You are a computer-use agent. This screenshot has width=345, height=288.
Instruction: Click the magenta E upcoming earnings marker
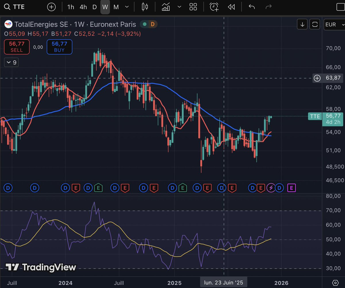292,188
